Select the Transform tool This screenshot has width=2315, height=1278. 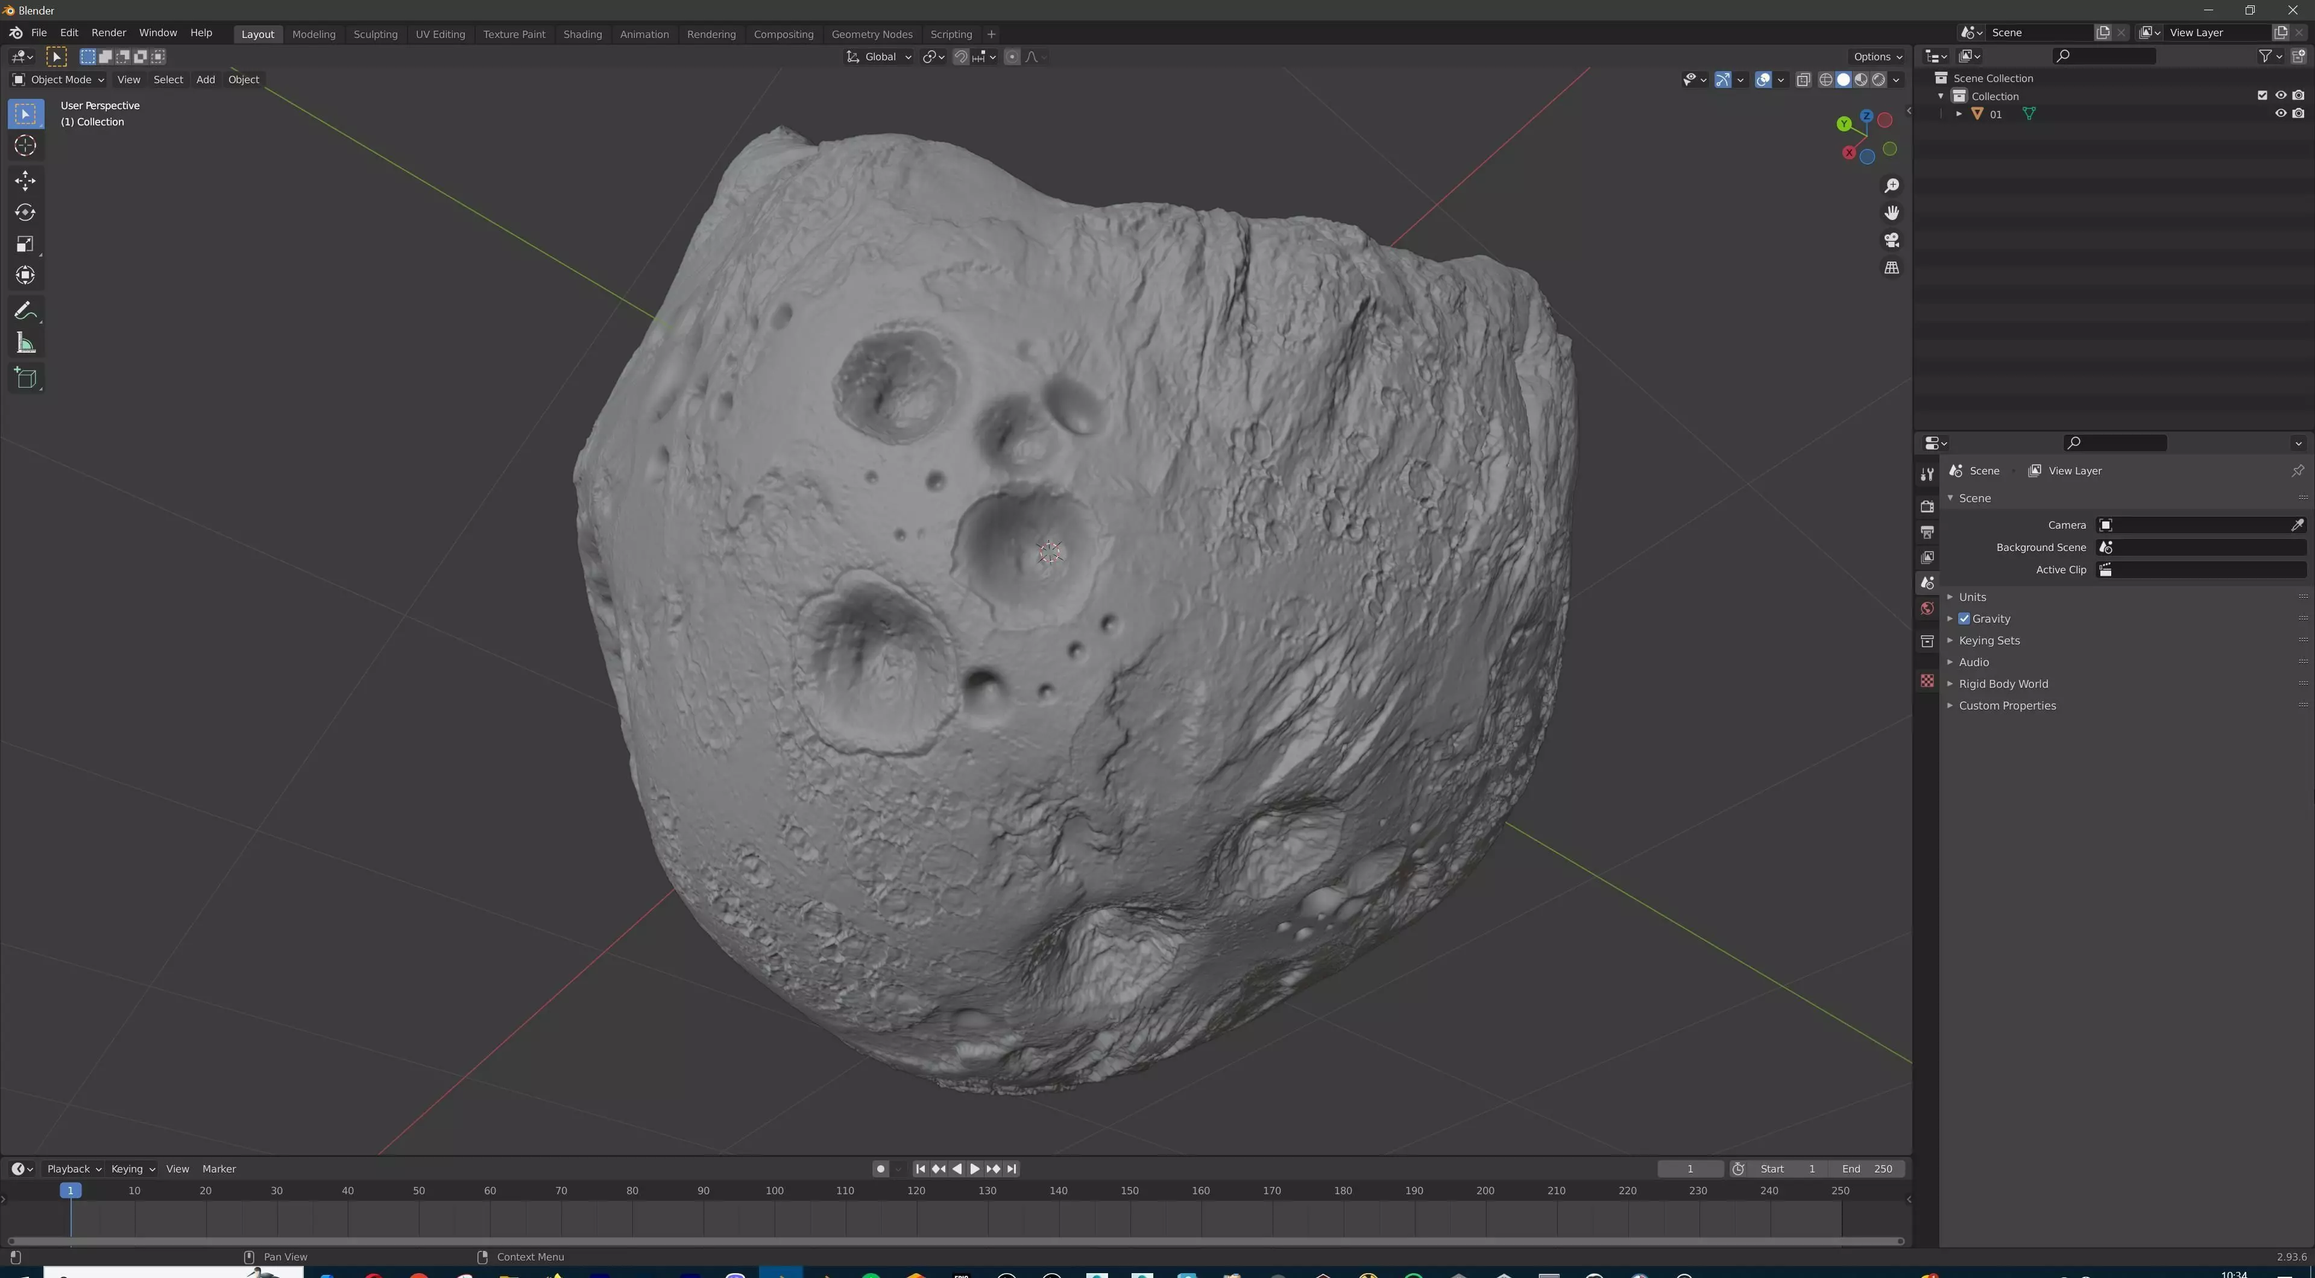pyautogui.click(x=25, y=275)
